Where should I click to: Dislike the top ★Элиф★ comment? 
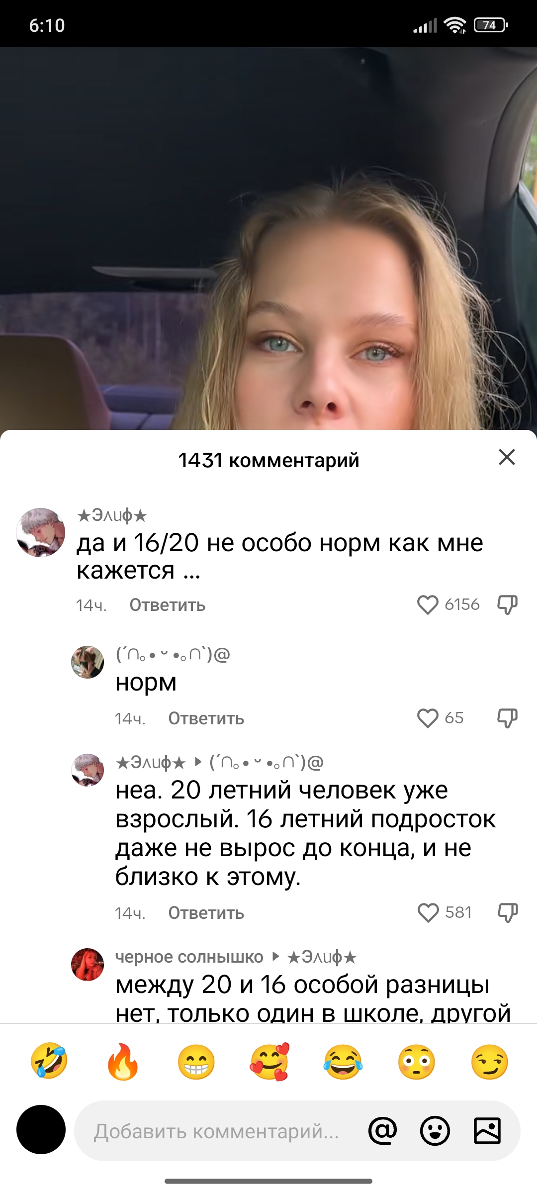pos(508,605)
